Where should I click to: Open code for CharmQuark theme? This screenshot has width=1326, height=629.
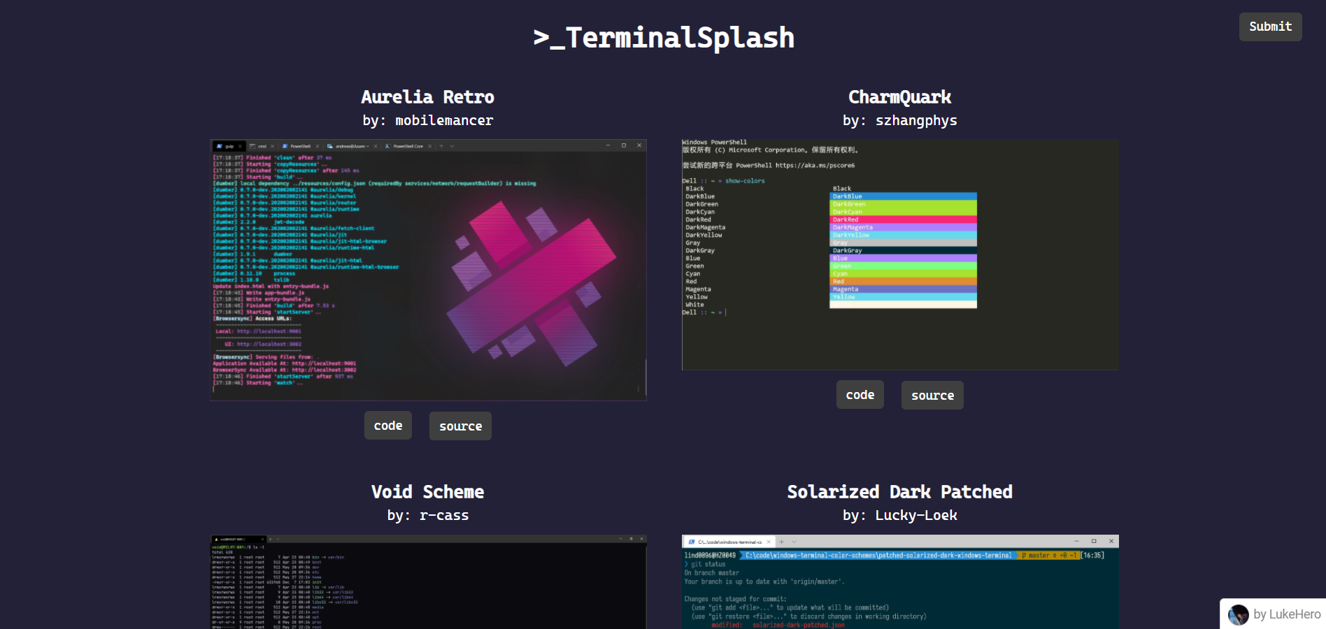[860, 395]
